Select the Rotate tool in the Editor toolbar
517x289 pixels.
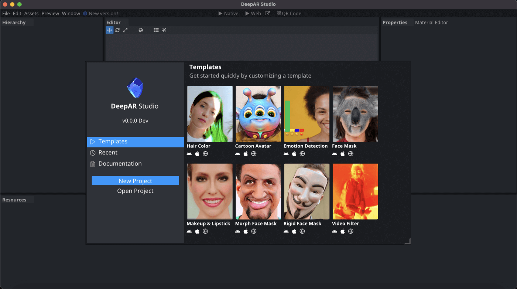coord(117,30)
